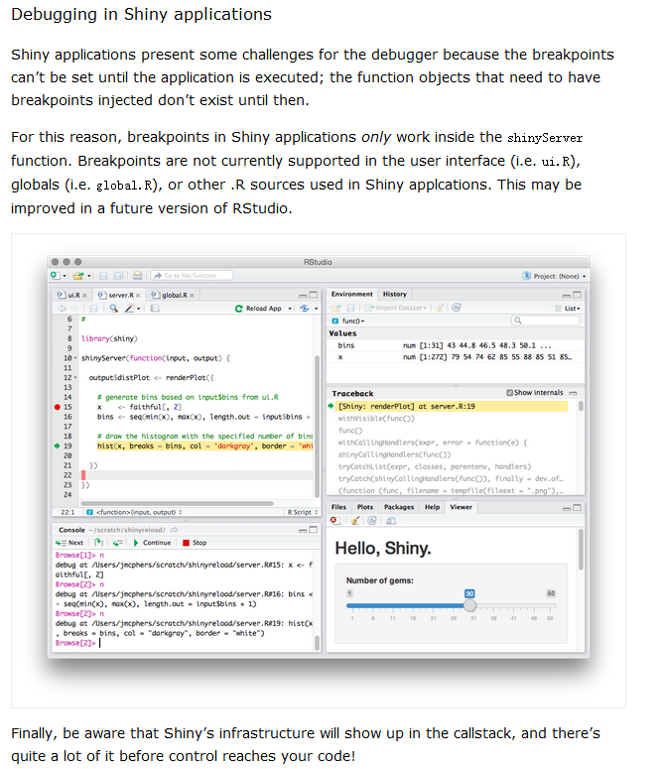Screen dimensions: 661x769
Task: Collapse the fold arrow on line 12
Action: click(75, 378)
